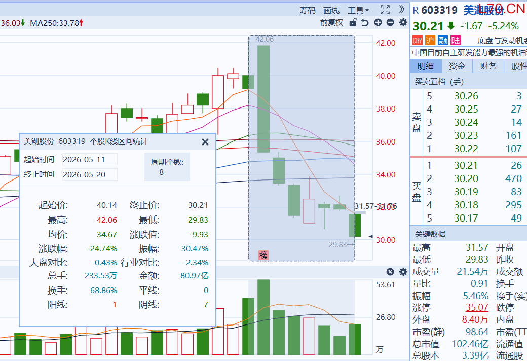Viewport: 527px width, 361px height.
Task: Zoom in the K-line chart with plus icon
Action: (x=378, y=22)
